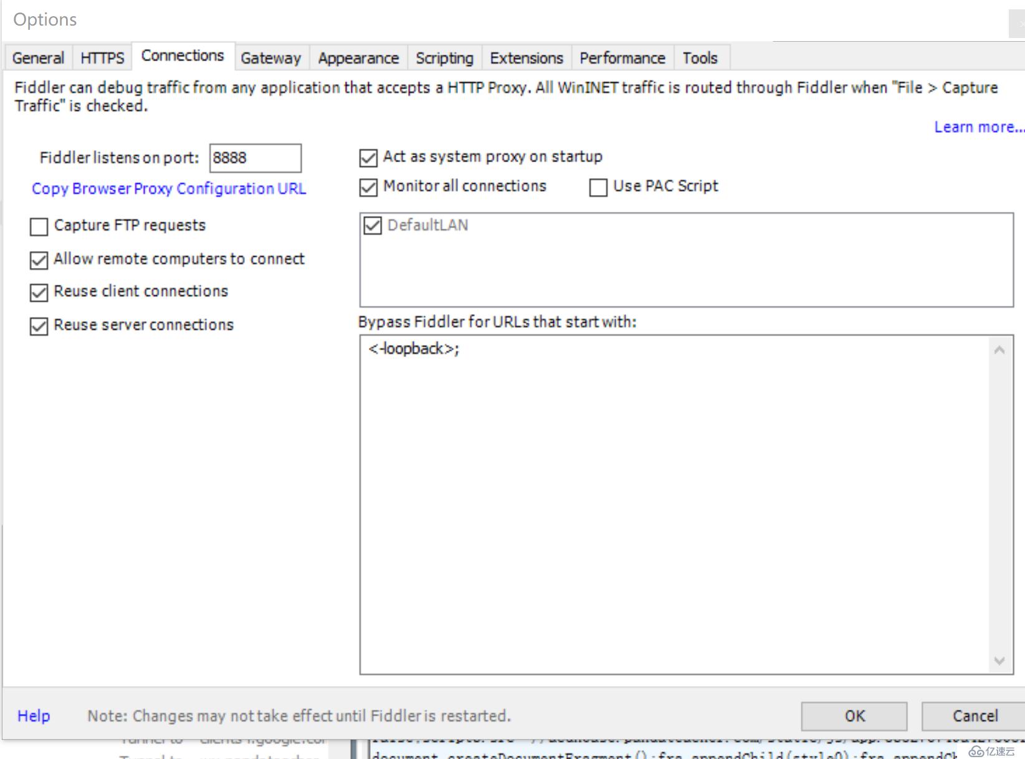The height and width of the screenshot is (759, 1025).
Task: Enable Use PAC Script checkbox
Action: tap(598, 187)
